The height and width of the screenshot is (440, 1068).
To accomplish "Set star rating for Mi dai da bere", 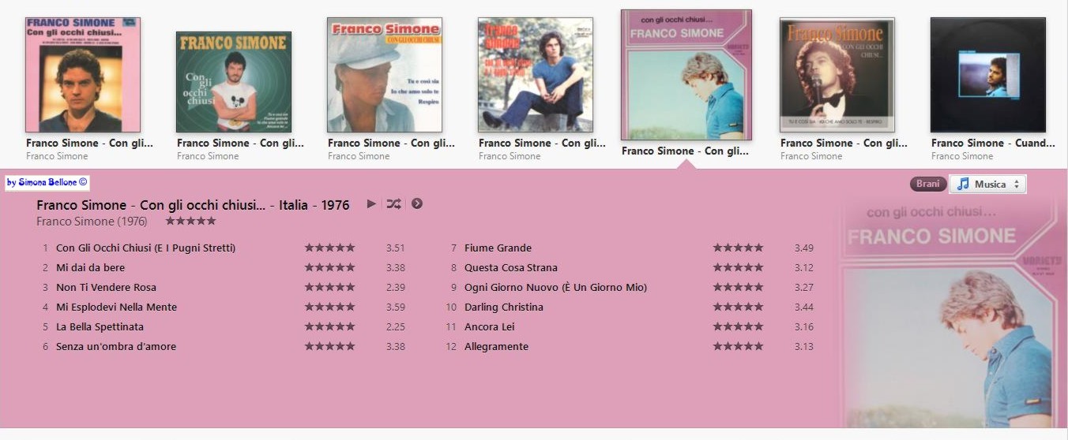I will [x=330, y=267].
